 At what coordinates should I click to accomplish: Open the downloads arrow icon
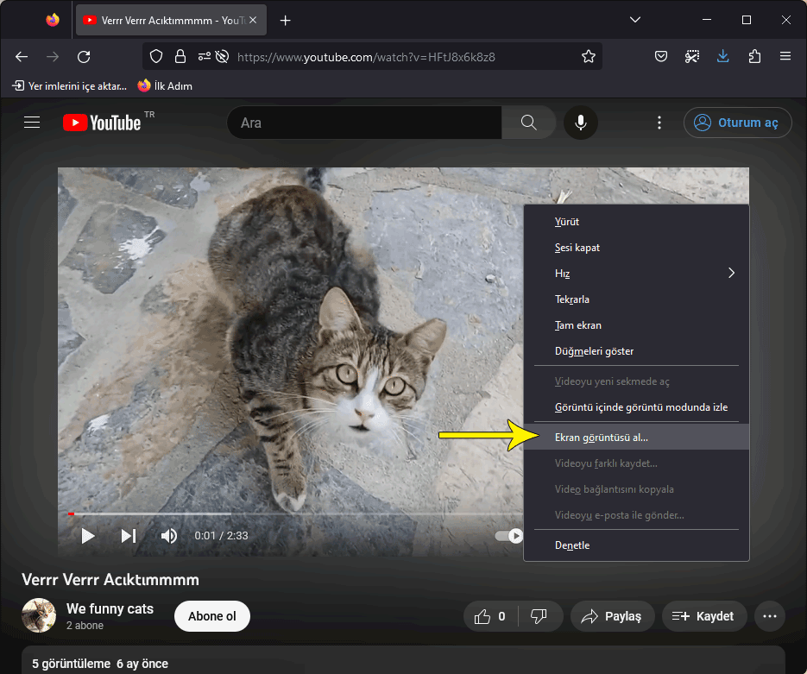[x=723, y=57]
